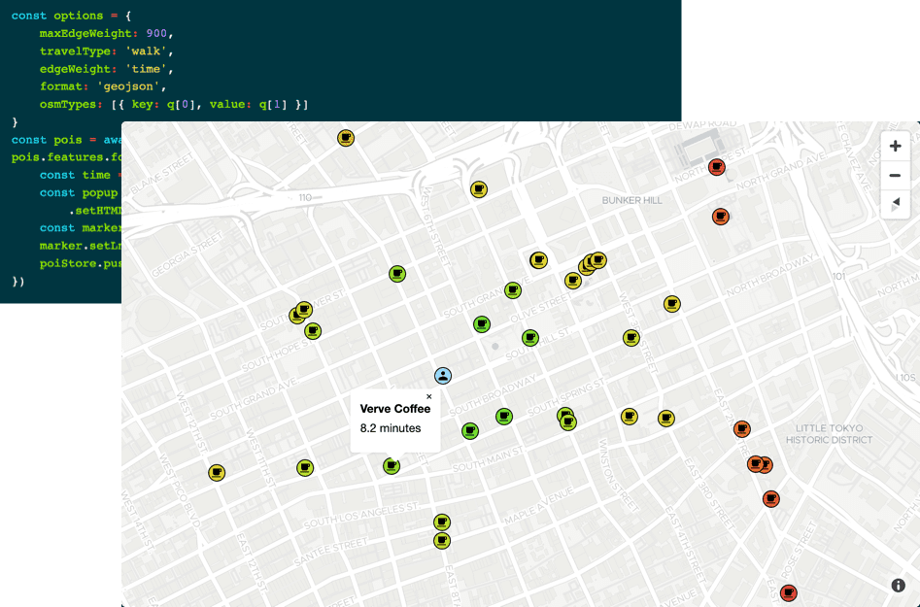Select the green coffee marker under Verve Coffee popup
The width and height of the screenshot is (920, 607).
pyautogui.click(x=392, y=466)
